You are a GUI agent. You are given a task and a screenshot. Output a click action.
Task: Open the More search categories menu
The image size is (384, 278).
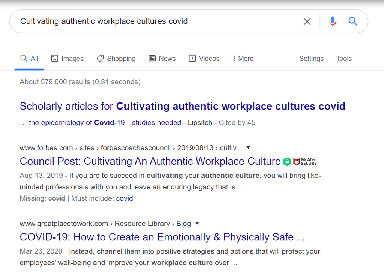(243, 59)
